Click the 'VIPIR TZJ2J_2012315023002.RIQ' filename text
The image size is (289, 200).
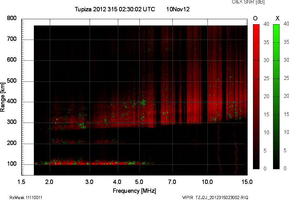coord(215,197)
